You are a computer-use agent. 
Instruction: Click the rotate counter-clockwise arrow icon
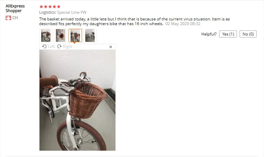click(44, 46)
